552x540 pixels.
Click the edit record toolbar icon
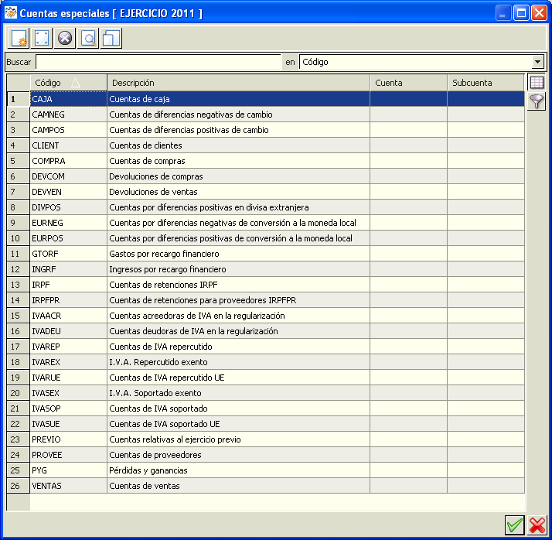42,38
